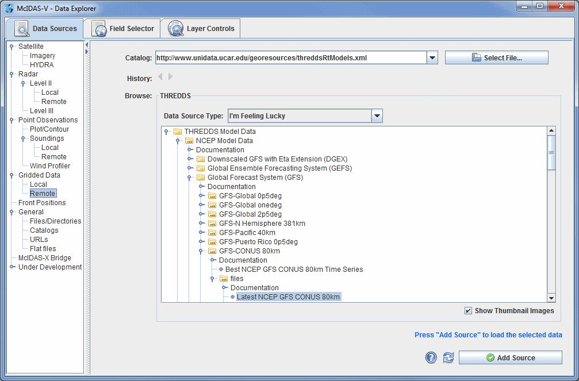The width and height of the screenshot is (579, 381).
Task: Click the history forward arrow
Action: [170, 77]
